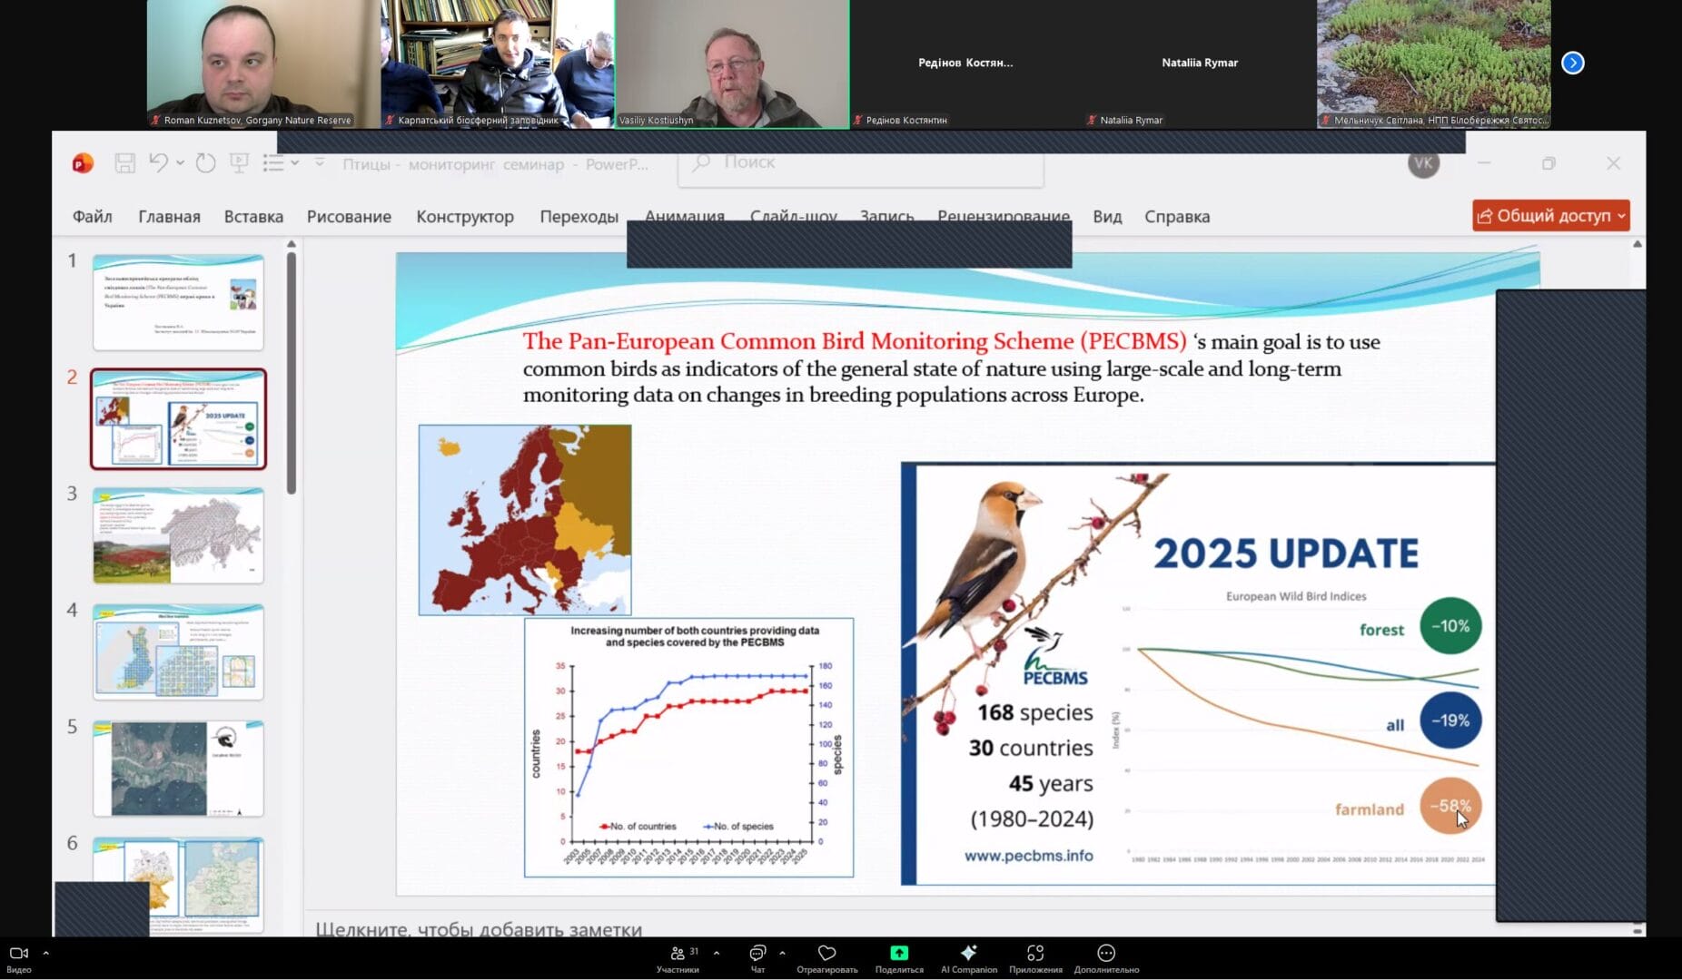The width and height of the screenshot is (1682, 980).
Task: Expand the Participants options caret
Action: tap(717, 954)
